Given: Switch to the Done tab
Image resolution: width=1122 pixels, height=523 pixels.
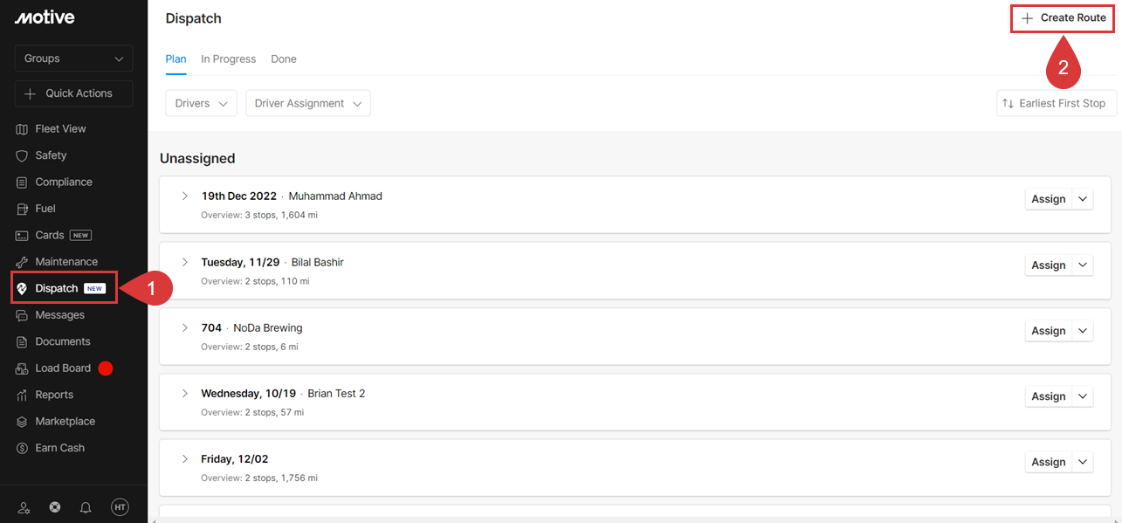Looking at the screenshot, I should [284, 59].
